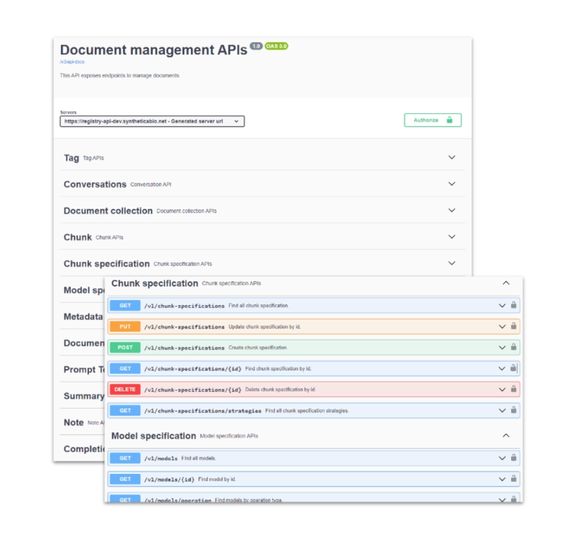Expand GET /v1/chunk-specifications endpoint details

(x=501, y=306)
